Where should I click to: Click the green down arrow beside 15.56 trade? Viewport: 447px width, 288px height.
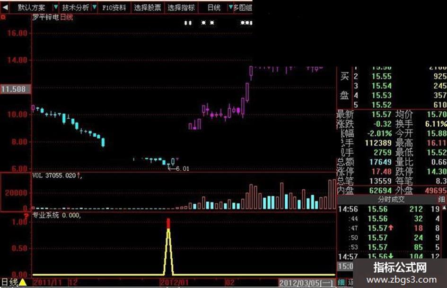pyautogui.click(x=391, y=256)
